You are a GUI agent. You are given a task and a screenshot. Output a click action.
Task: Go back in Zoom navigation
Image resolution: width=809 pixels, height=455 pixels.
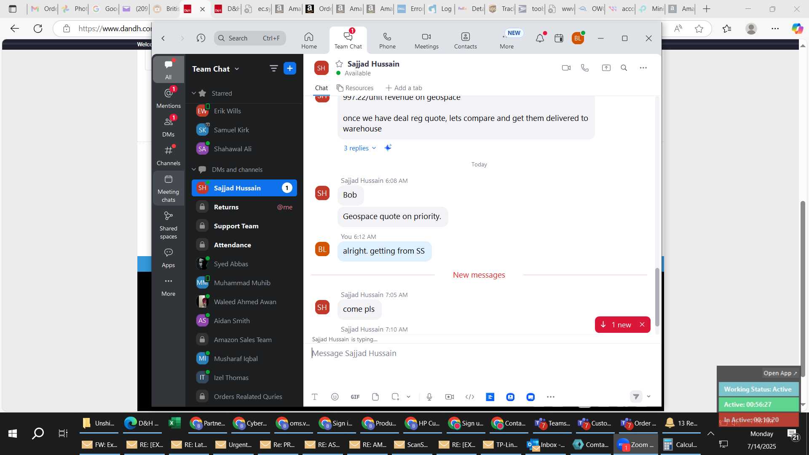tap(163, 38)
